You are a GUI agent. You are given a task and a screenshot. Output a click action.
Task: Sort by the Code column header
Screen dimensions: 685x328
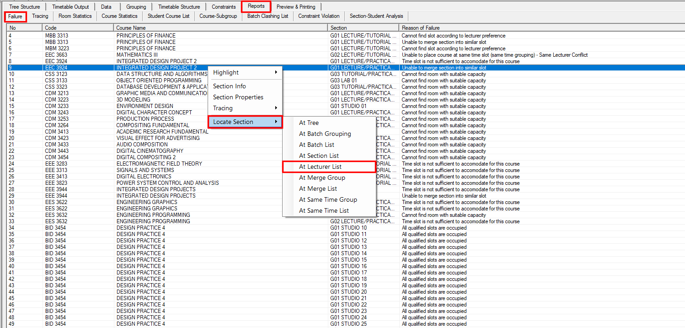[78, 28]
